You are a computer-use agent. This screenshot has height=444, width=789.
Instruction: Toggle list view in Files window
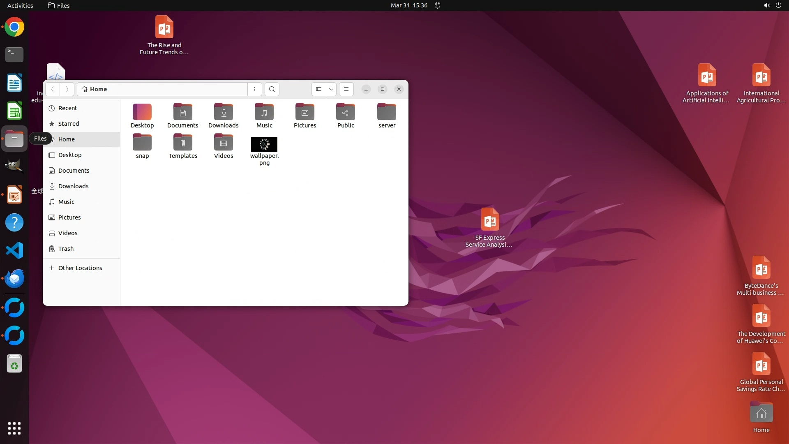319,89
